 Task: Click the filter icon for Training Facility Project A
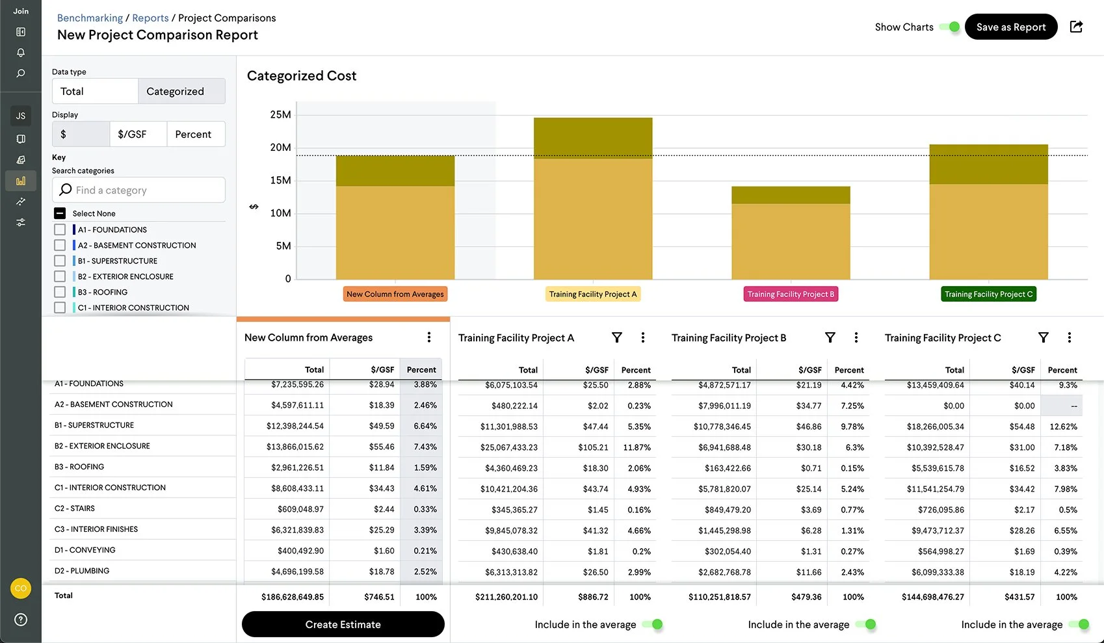pyautogui.click(x=617, y=337)
